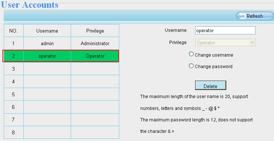Select empty user row number 4
The height and width of the screenshot is (141, 274).
click(x=61, y=81)
